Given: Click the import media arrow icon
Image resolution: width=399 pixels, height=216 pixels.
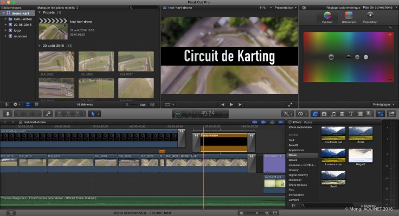Looking at the screenshot, I should coord(8,114).
